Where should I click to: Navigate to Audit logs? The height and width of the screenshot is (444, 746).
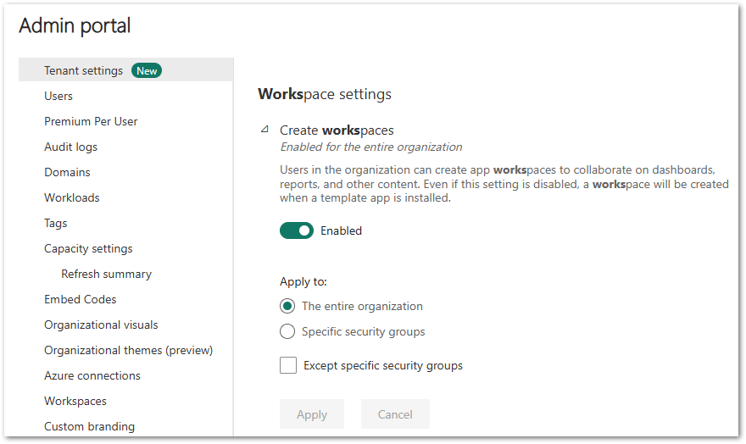(x=70, y=147)
